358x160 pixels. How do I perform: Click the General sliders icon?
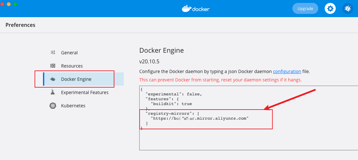pos(53,52)
